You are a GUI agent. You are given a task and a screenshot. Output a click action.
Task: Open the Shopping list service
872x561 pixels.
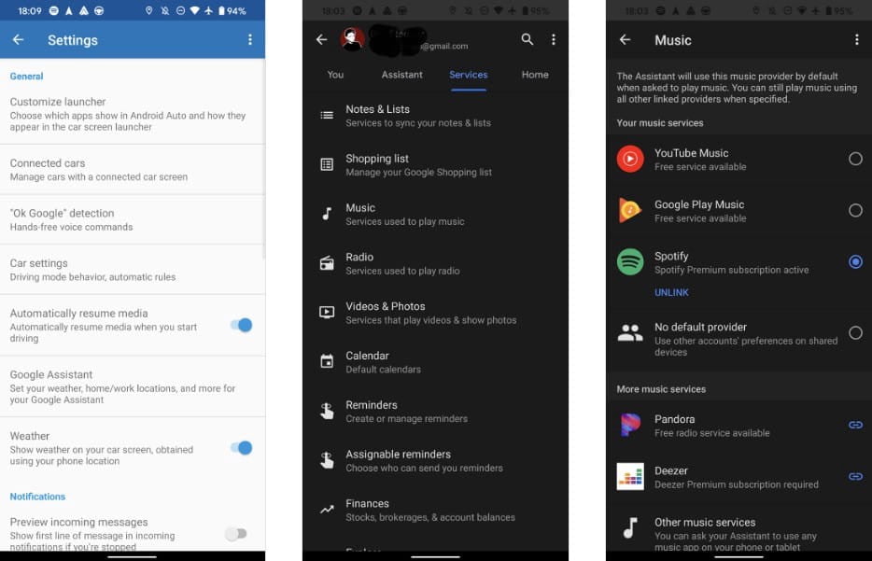[x=418, y=164]
